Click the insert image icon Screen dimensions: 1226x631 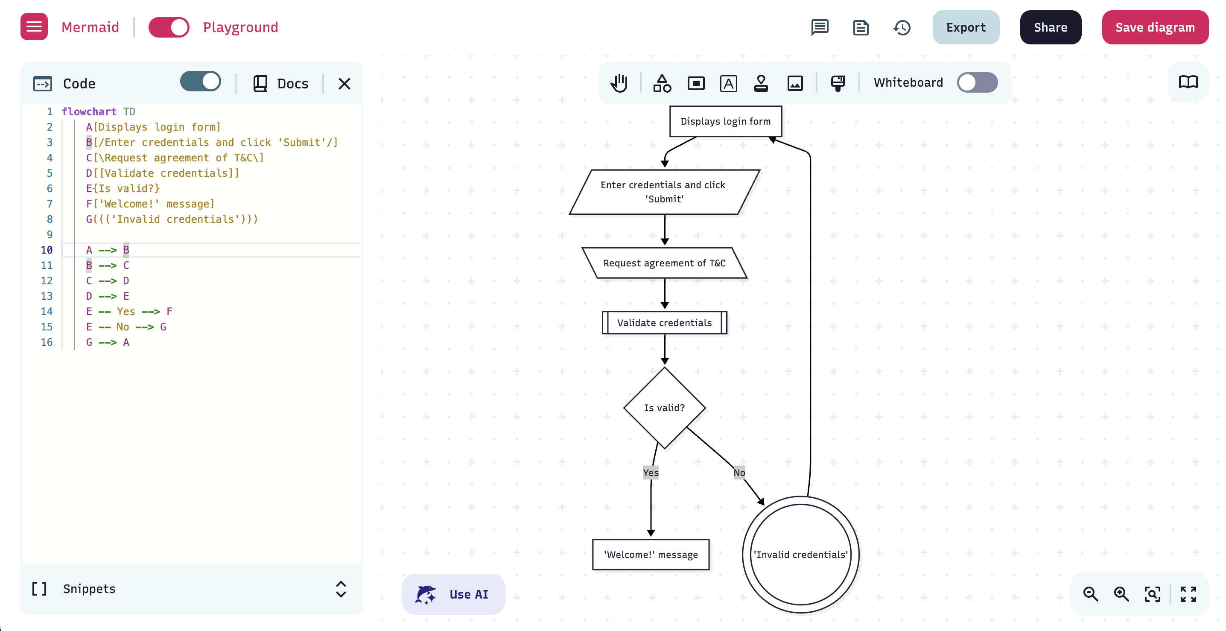(795, 83)
